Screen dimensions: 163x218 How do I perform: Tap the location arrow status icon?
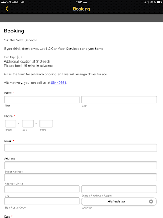145,2
